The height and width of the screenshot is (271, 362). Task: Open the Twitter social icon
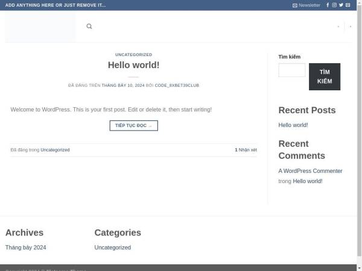point(341,5)
